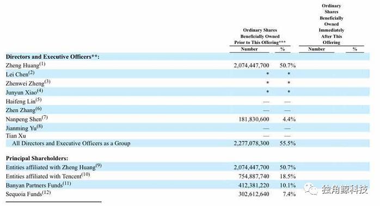Click the group total 2,277,078,300
380x206 pixels.
[252, 143]
